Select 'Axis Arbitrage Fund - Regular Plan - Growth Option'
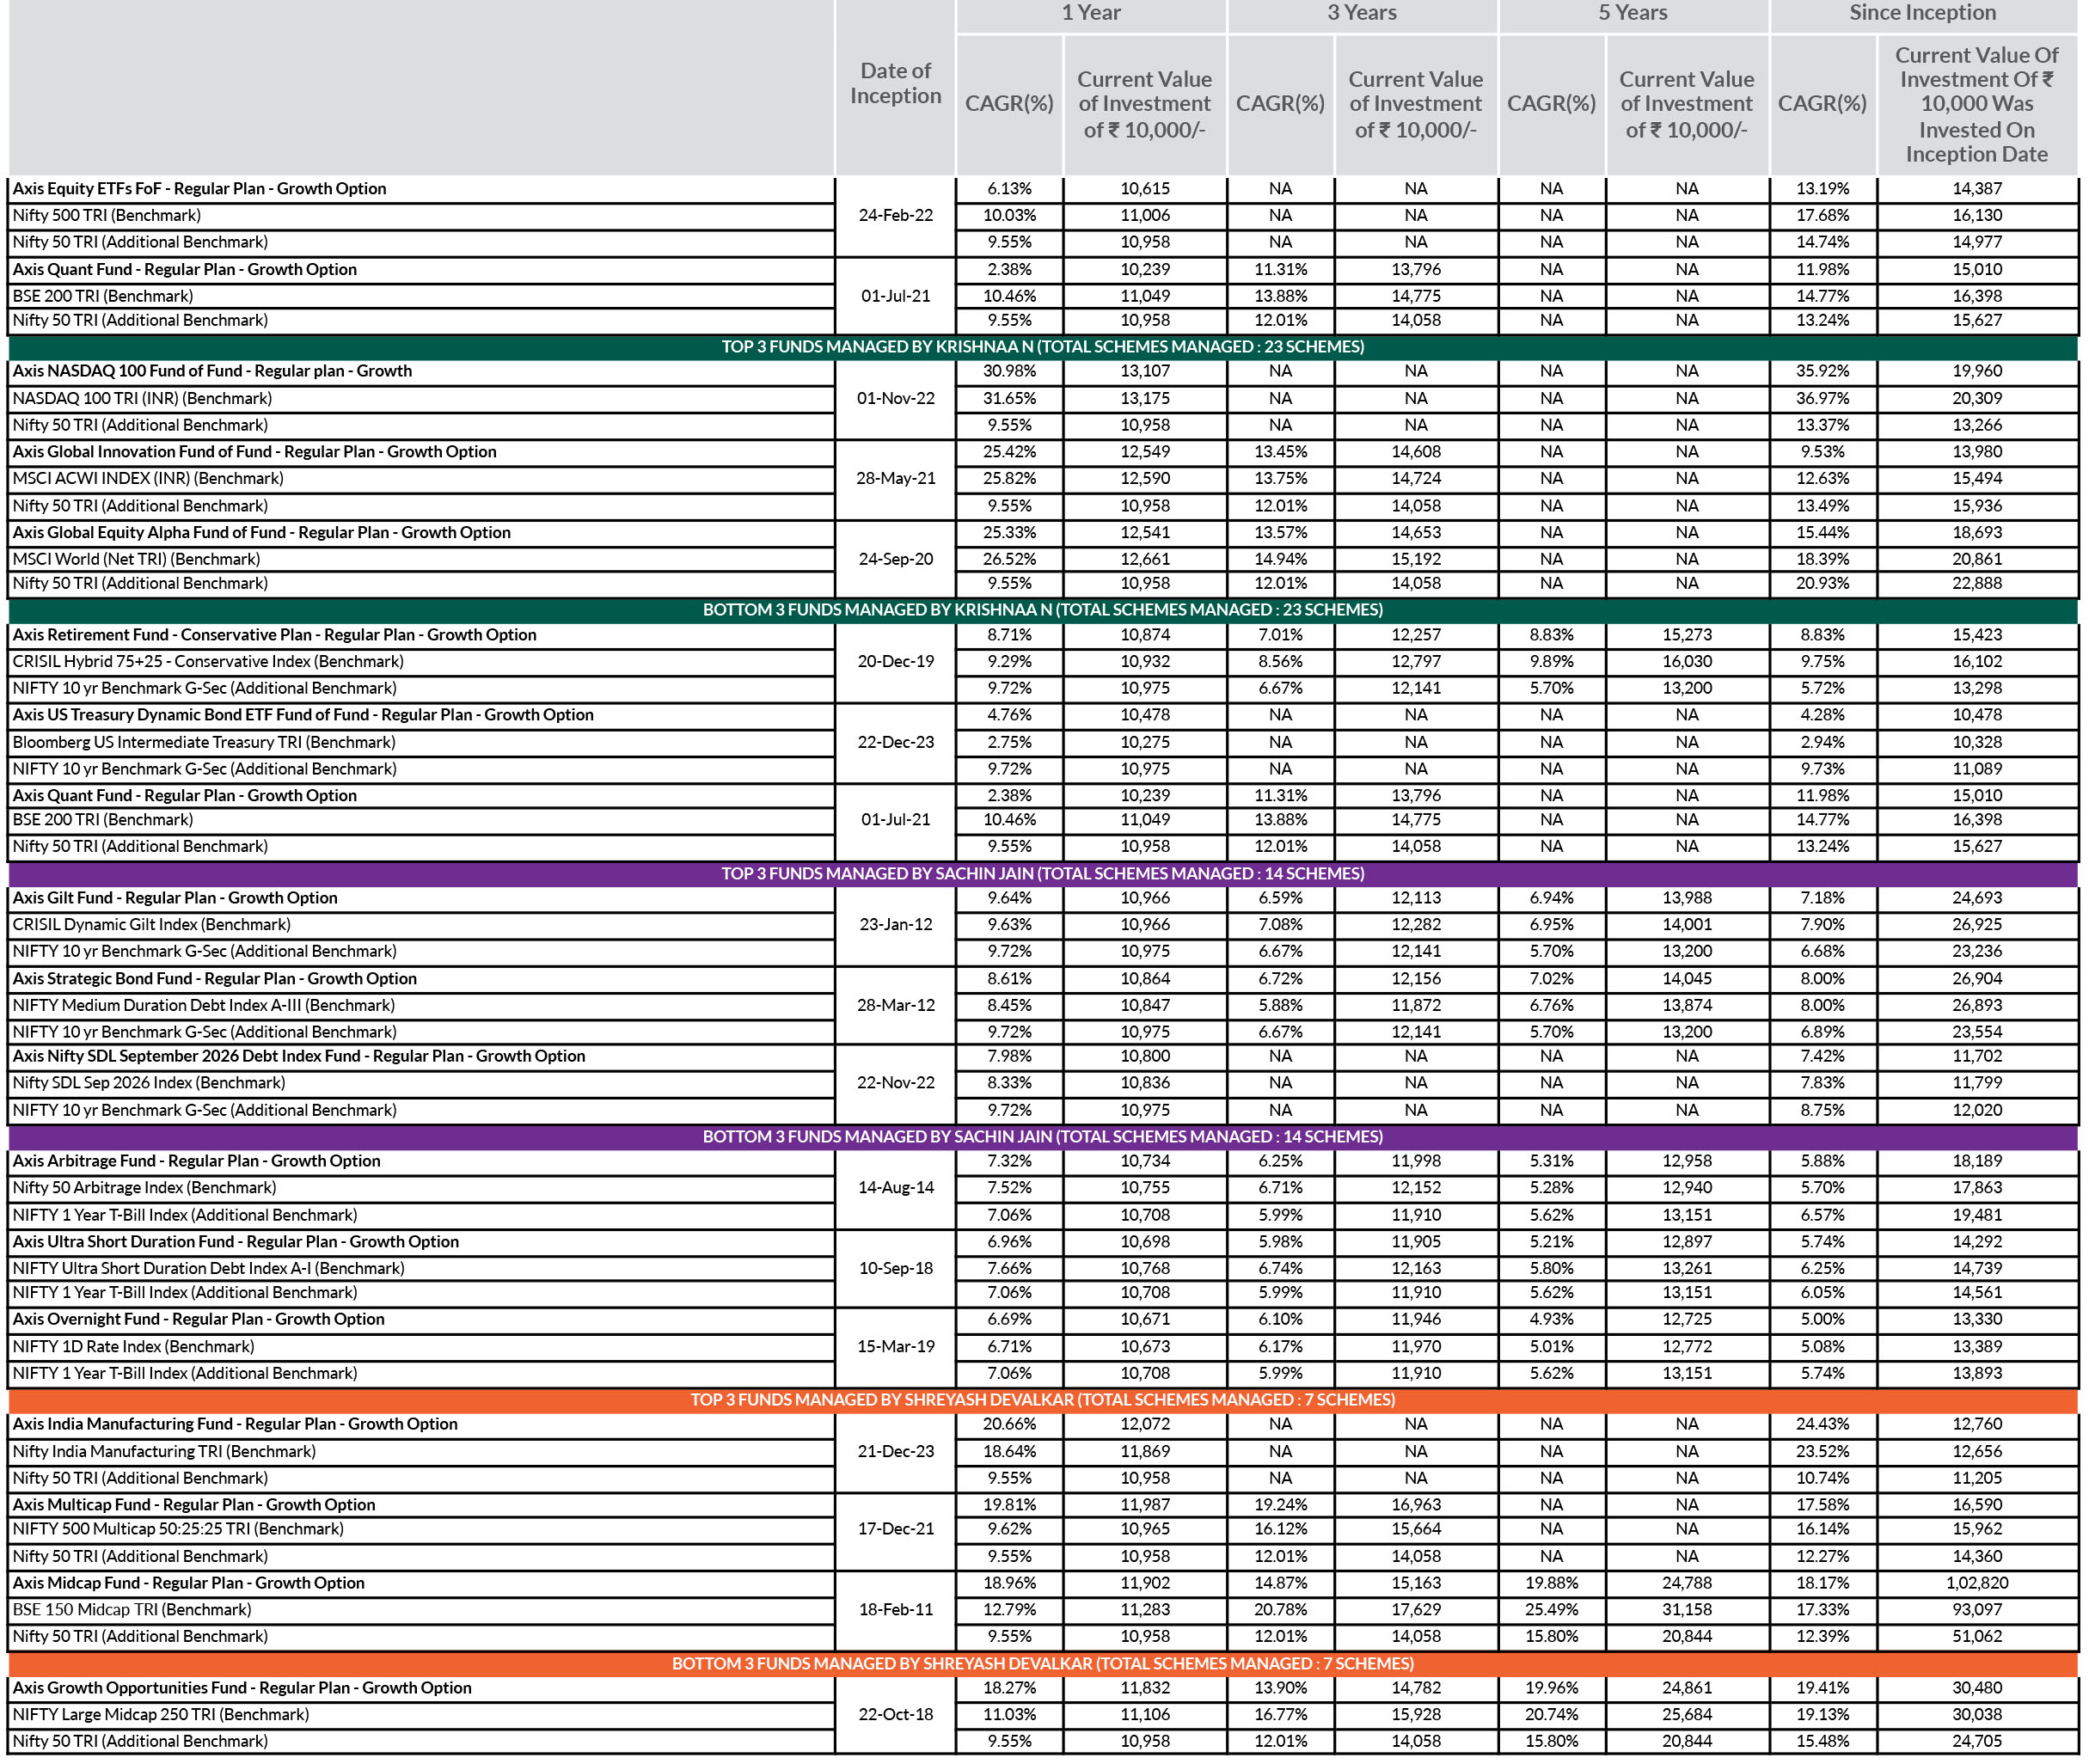 [196, 1161]
